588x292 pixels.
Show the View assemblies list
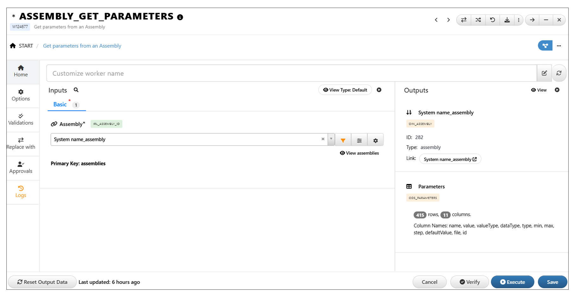(359, 153)
